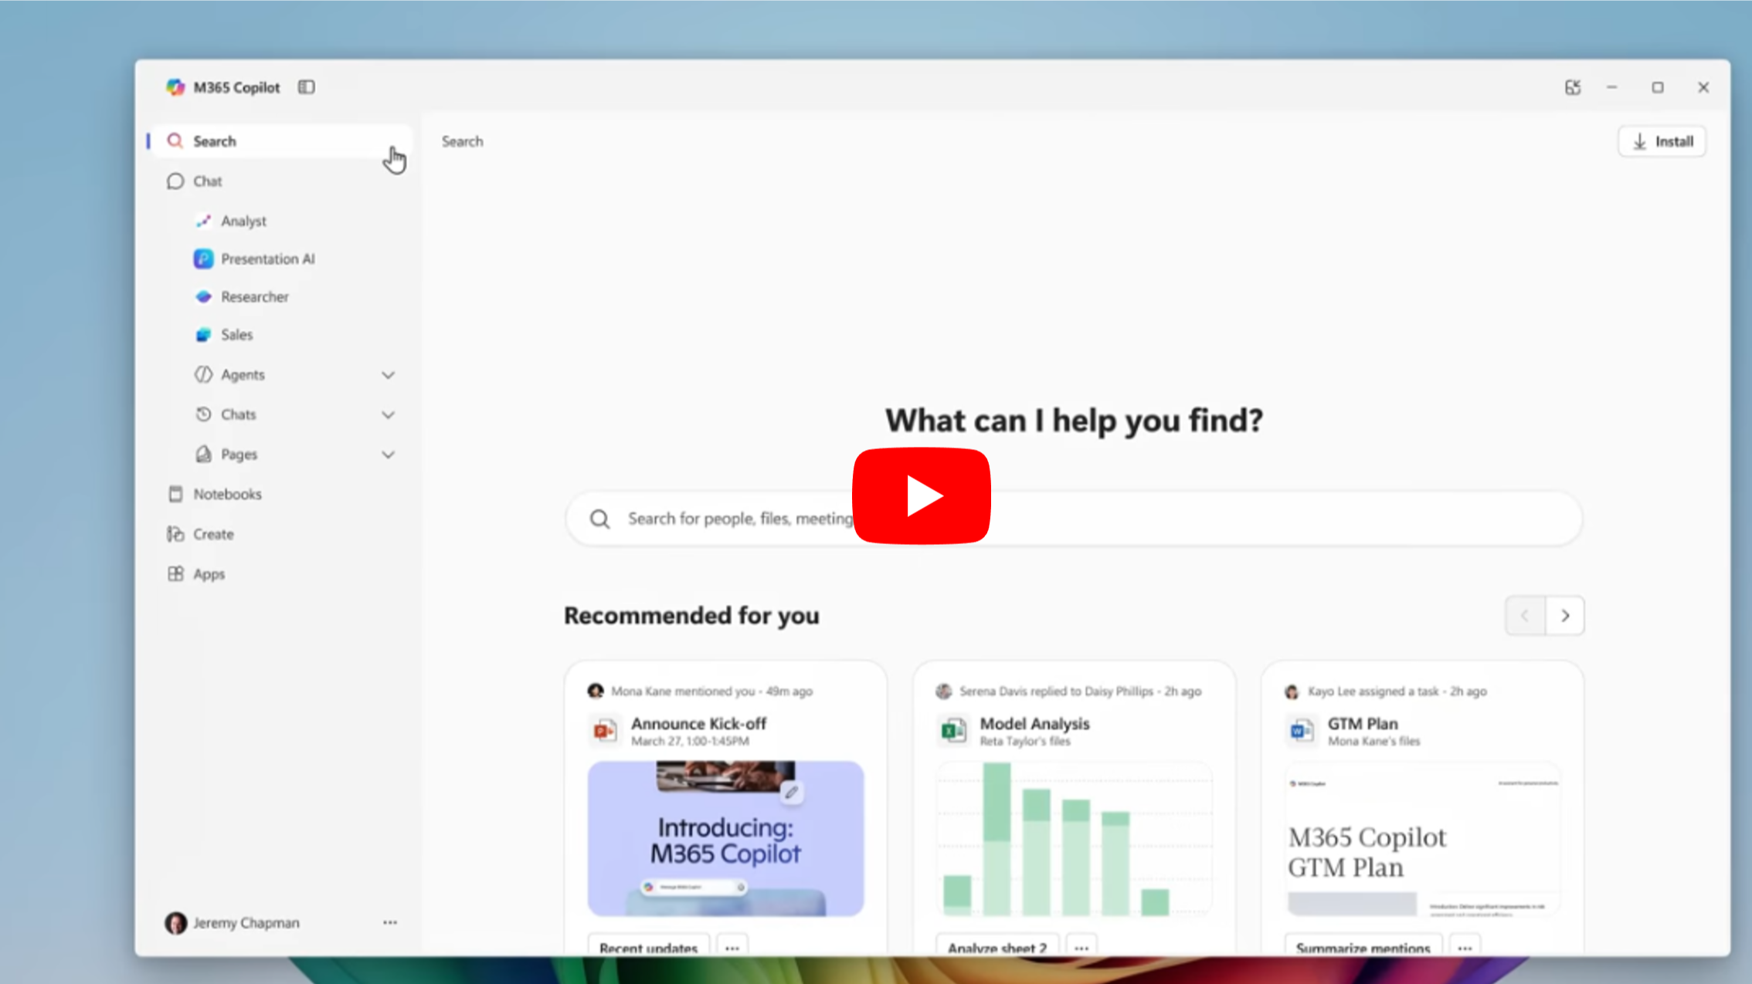
Task: Show next recommended items arrow
Action: pyautogui.click(x=1565, y=616)
